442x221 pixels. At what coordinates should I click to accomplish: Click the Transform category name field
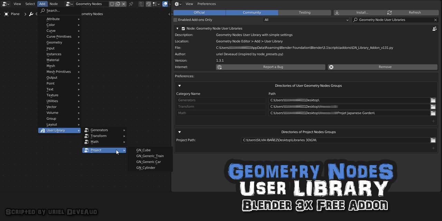point(221,107)
